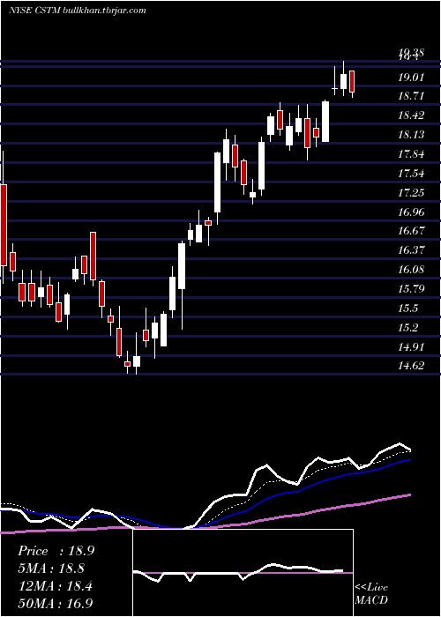Select the 17.54 price axis label
441x617 pixels.
[411, 174]
